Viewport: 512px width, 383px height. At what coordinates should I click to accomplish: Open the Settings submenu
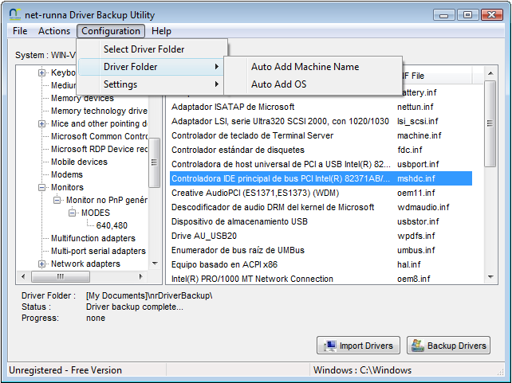pos(151,84)
